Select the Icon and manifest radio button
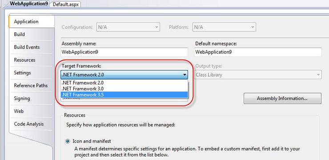The image size is (329, 160). point(68,141)
